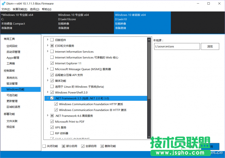Enable the RIP 侦听器 checkbox
The image size is (225, 158).
[52, 133]
